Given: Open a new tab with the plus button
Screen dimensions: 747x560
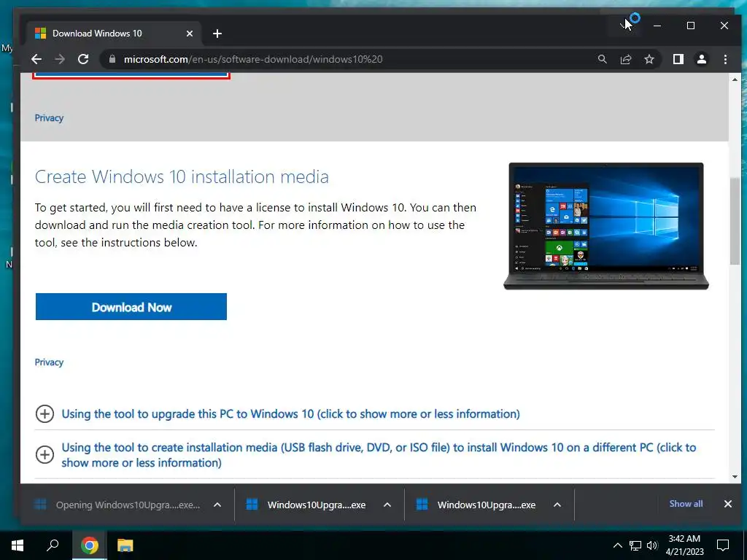Looking at the screenshot, I should 217,34.
